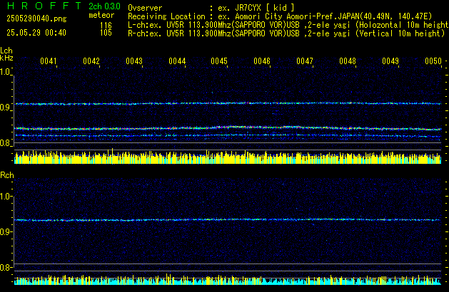Click the cyan Rch signal level bar graph
The image size is (449, 292).
pyautogui.click(x=228, y=280)
